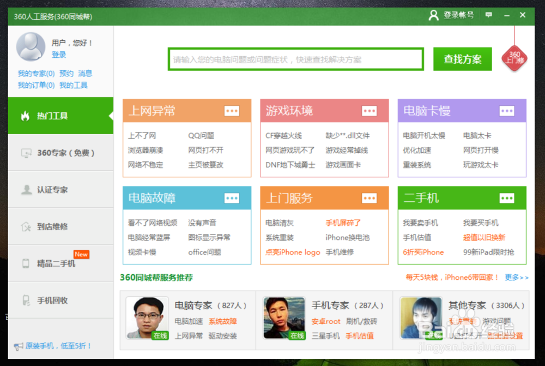Click the user account icon in title bar
The image size is (545, 366).
pyautogui.click(x=433, y=15)
